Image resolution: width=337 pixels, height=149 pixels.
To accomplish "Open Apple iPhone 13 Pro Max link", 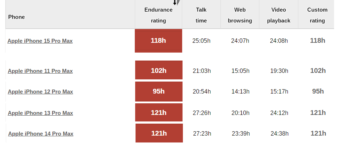I will point(40,113).
